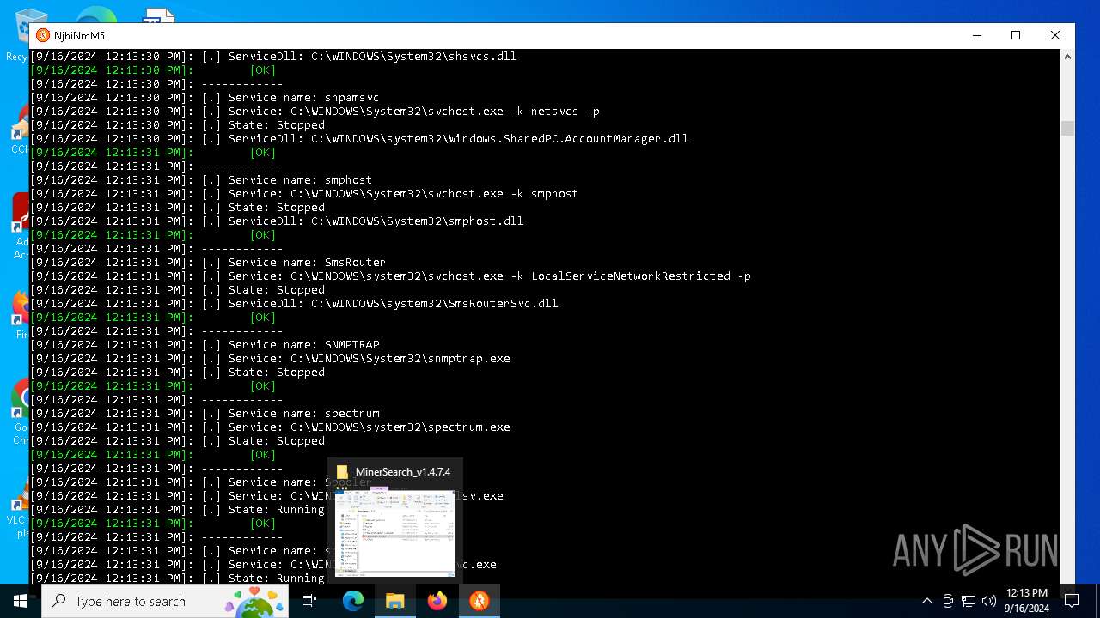Click the Type here to search box
Viewport: 1100px width, 618px height.
(165, 601)
